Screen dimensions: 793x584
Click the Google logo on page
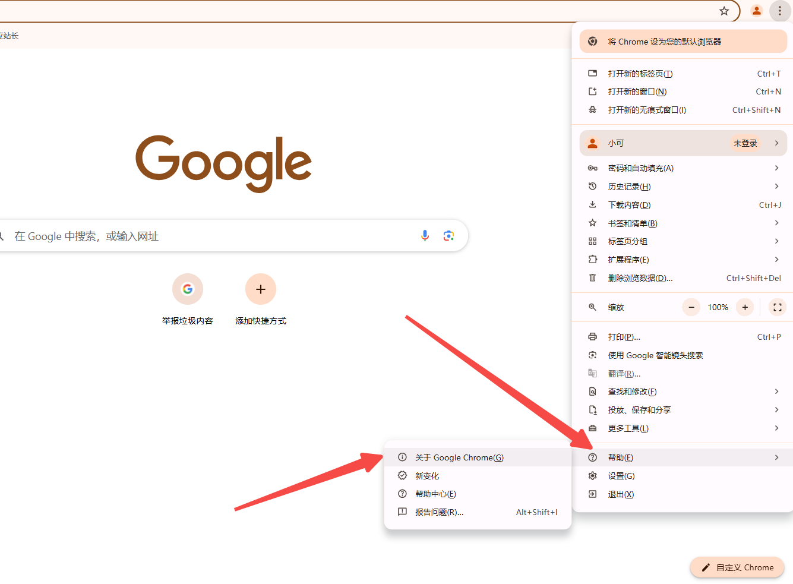pos(223,163)
